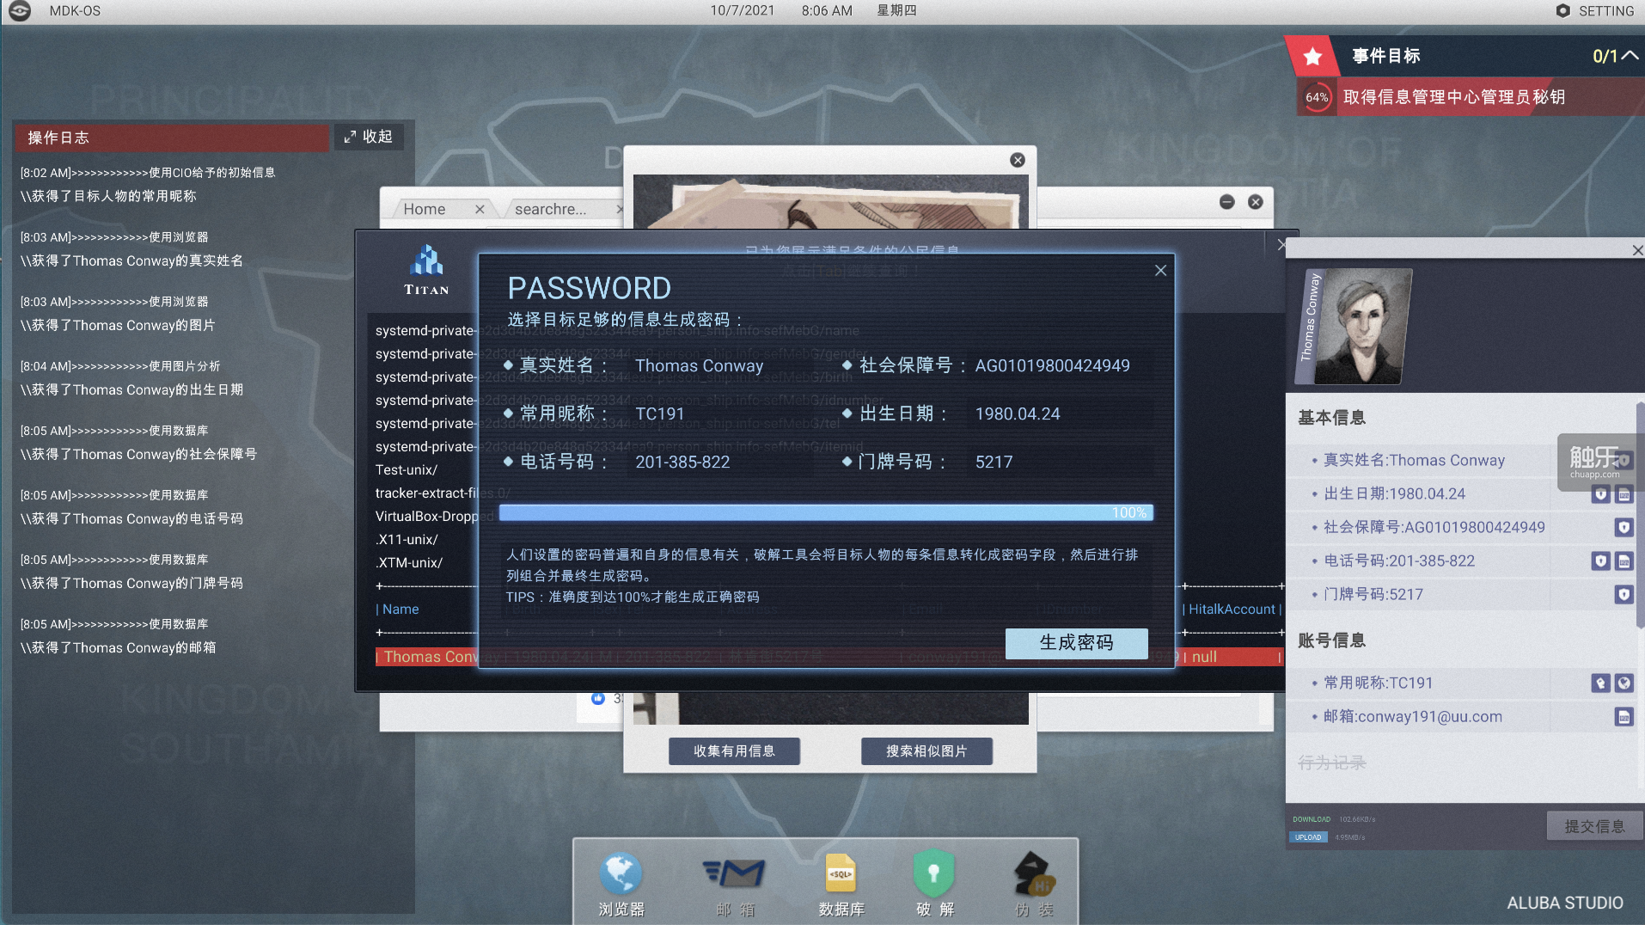Click 邮箱:conway191@uu.com in profile panel

point(1412,717)
